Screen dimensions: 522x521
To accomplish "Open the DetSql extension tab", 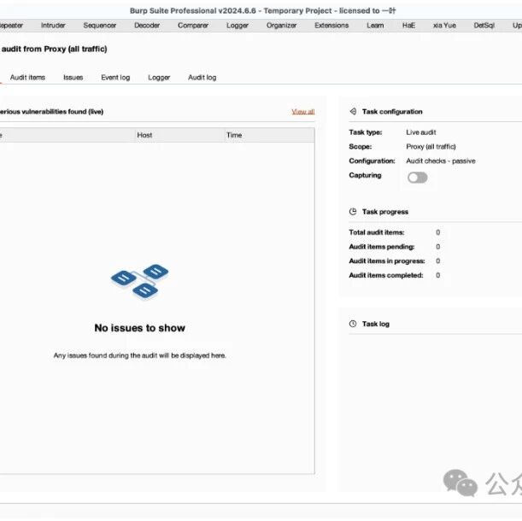I will pyautogui.click(x=484, y=26).
